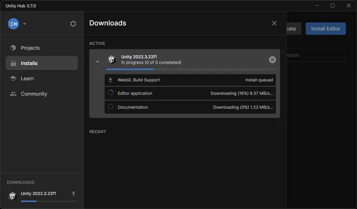Collapse the Unity 2022.3.22f1 download details
The height and width of the screenshot is (209, 357).
point(97,61)
